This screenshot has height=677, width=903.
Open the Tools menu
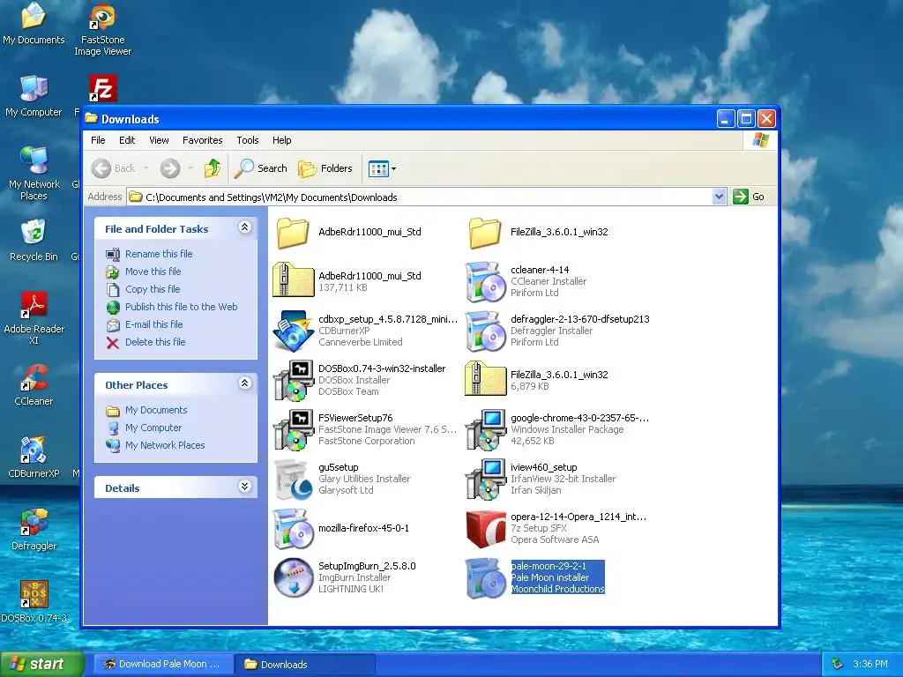248,140
